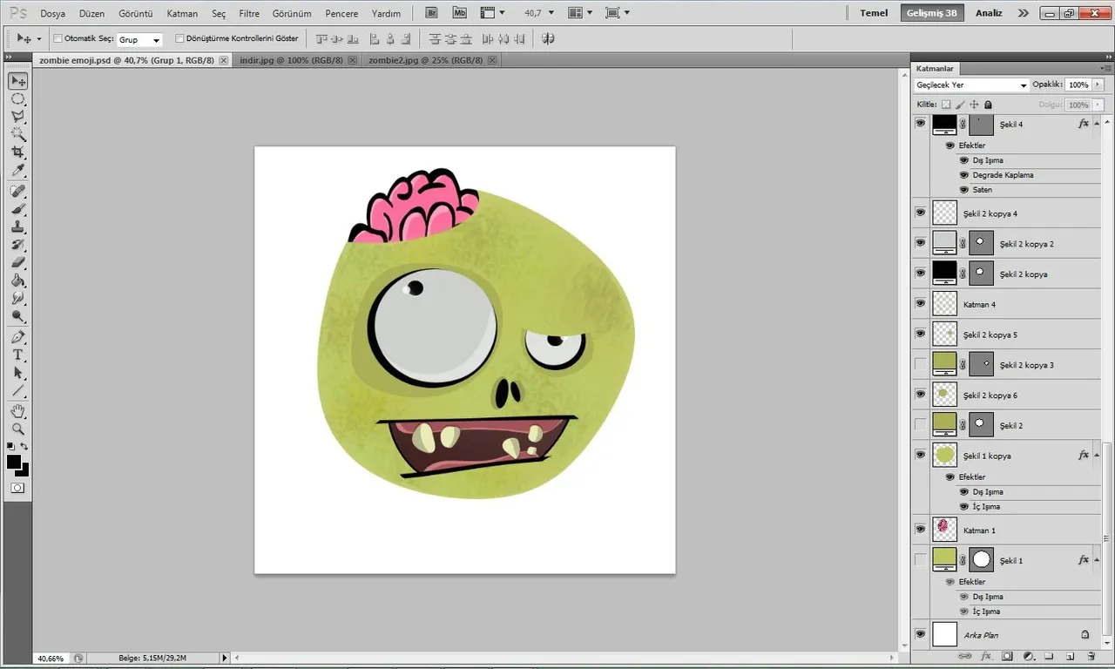Hide the Arka Plan layer
The image size is (1115, 669).
pos(920,634)
